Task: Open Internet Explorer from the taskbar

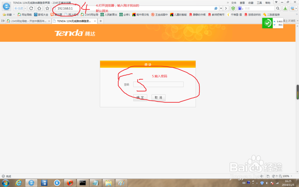Action: coord(19,183)
